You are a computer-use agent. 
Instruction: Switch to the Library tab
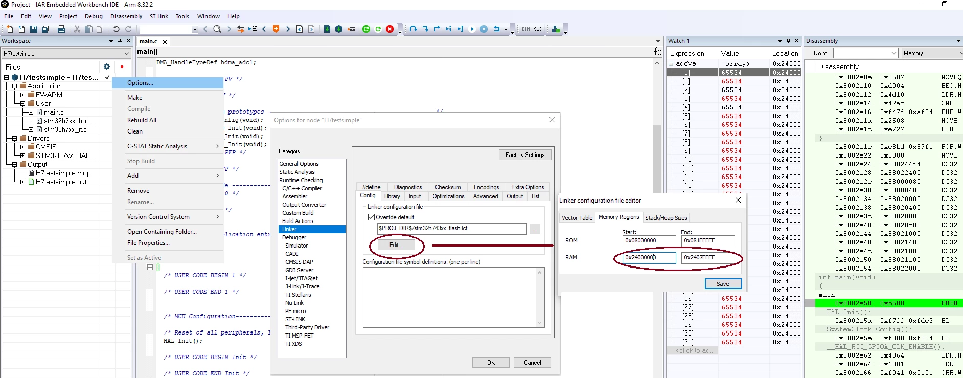point(392,196)
